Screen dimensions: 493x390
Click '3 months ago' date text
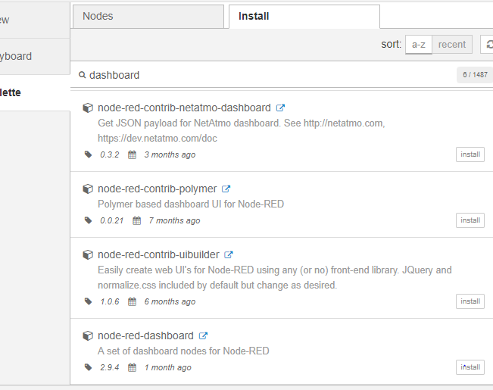(x=170, y=154)
